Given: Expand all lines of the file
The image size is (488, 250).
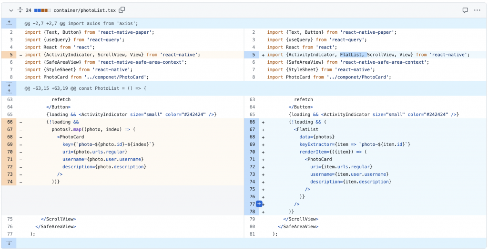Looking at the screenshot, I should click(x=20, y=10).
